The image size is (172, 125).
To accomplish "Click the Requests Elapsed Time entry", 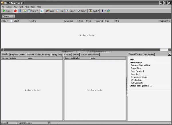I will pos(140,65).
